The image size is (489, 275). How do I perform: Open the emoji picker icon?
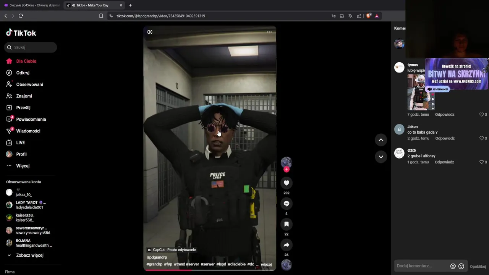click(461, 266)
